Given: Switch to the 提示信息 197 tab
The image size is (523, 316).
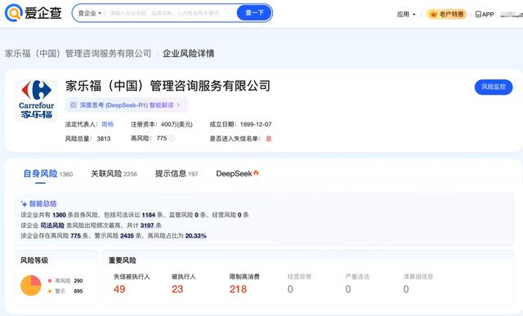Looking at the screenshot, I should click(x=177, y=174).
